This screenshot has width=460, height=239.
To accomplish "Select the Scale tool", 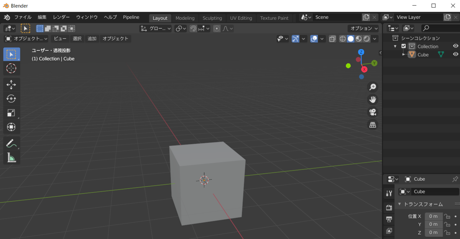I will 11,113.
